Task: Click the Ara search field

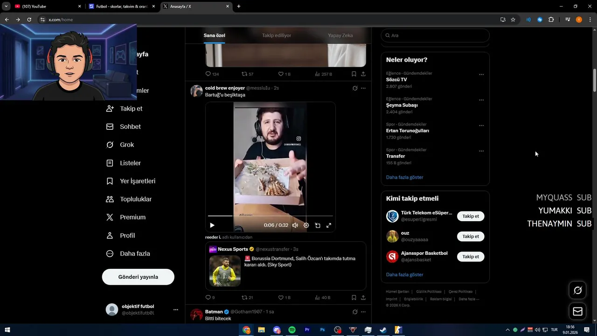Action: coord(435,35)
